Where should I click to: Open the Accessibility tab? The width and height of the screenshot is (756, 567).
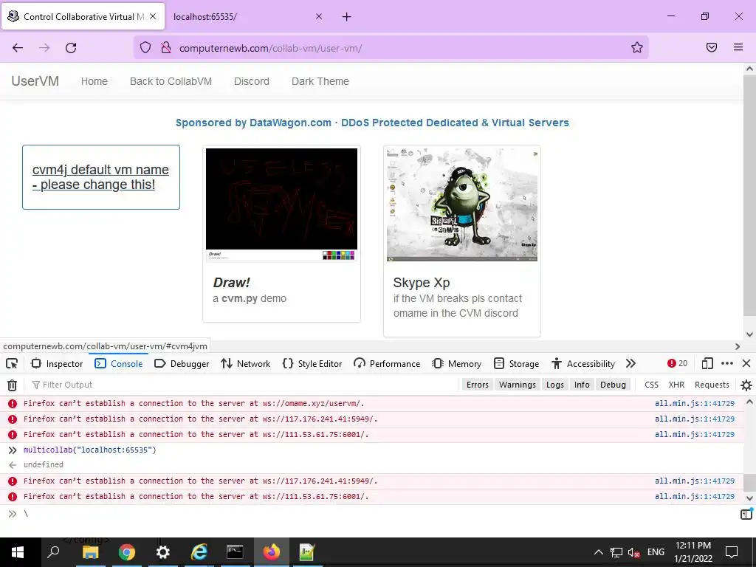(583, 363)
